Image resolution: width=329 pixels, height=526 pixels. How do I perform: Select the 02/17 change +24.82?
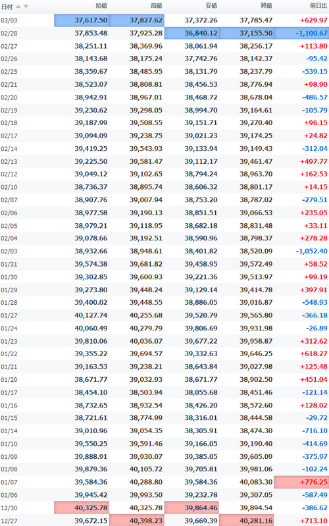[x=316, y=136]
